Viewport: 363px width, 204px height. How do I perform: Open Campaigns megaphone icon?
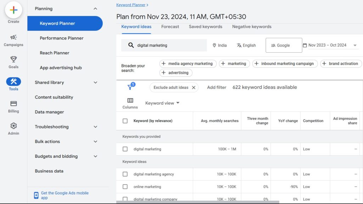point(13,37)
